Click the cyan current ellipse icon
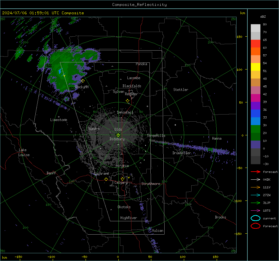This screenshot has height=261, width=279. pos(255,218)
